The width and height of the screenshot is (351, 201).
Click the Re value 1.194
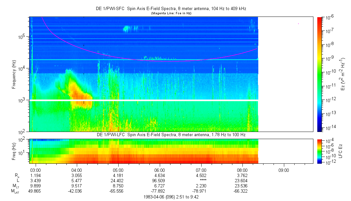tap(35, 175)
